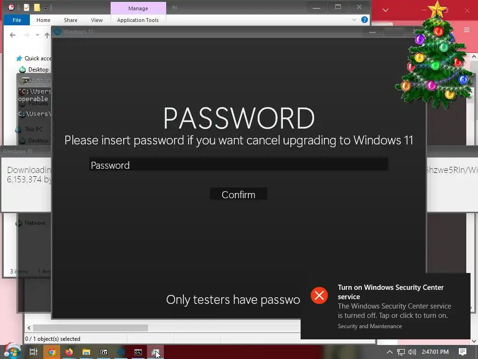Go up one folder level in Explorer
This screenshot has height=359, width=478.
(x=47, y=36)
